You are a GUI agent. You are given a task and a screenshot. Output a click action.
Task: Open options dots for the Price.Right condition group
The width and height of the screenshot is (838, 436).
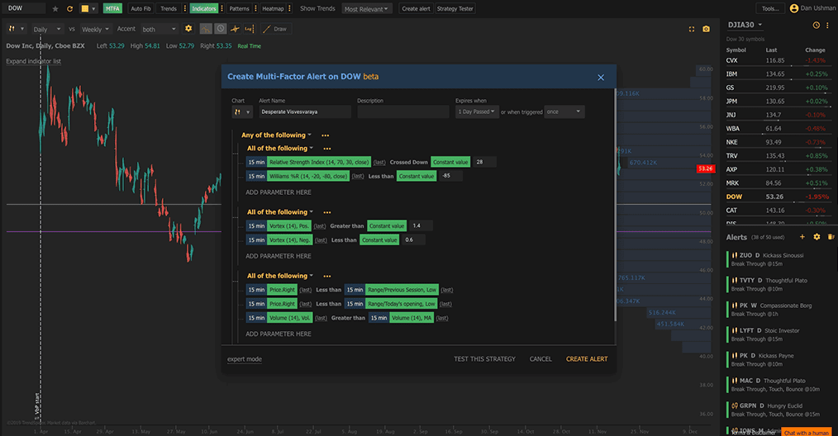(327, 277)
